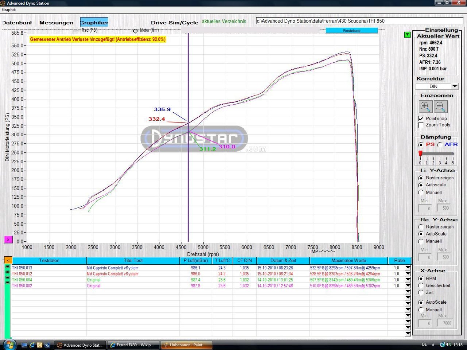This screenshot has width=467, height=350.
Task: Click the green triangle icon beside Einstellung panel
Action: tap(407, 35)
